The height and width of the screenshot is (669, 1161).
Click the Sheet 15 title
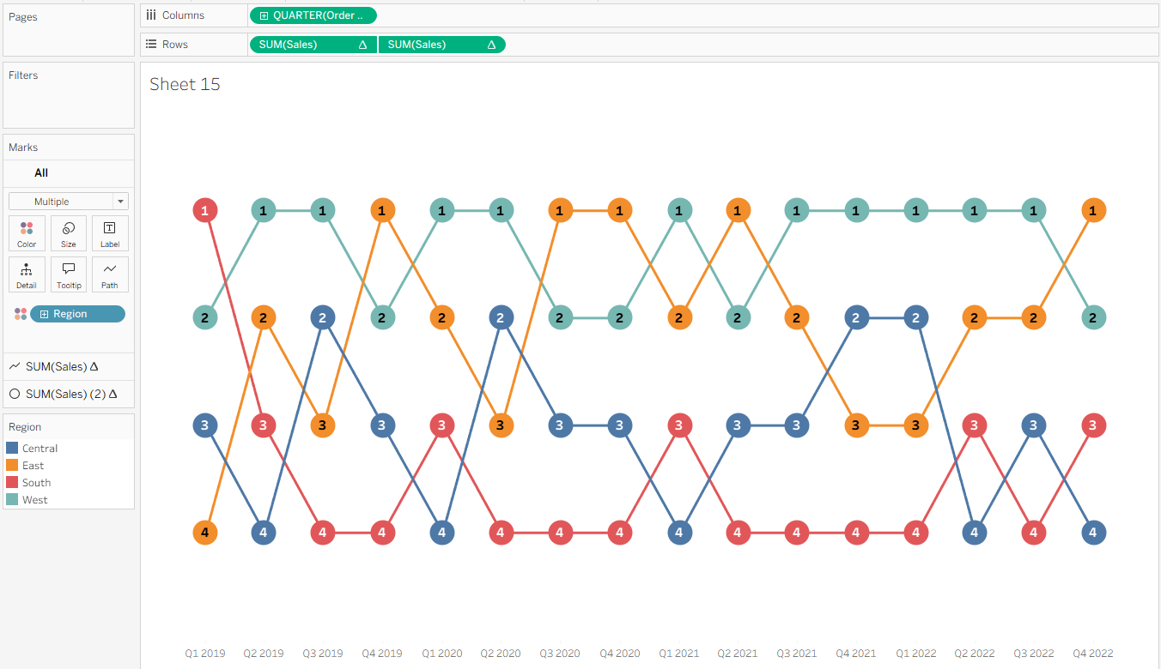pos(185,84)
